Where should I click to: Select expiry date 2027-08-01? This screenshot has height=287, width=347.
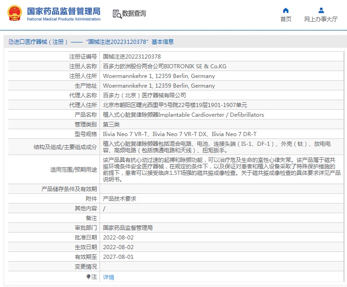118,257
